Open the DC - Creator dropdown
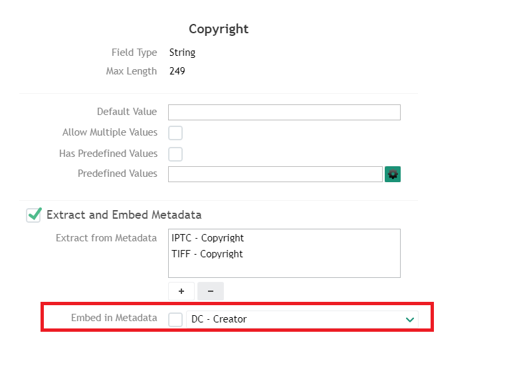511x369 pixels. 296,320
